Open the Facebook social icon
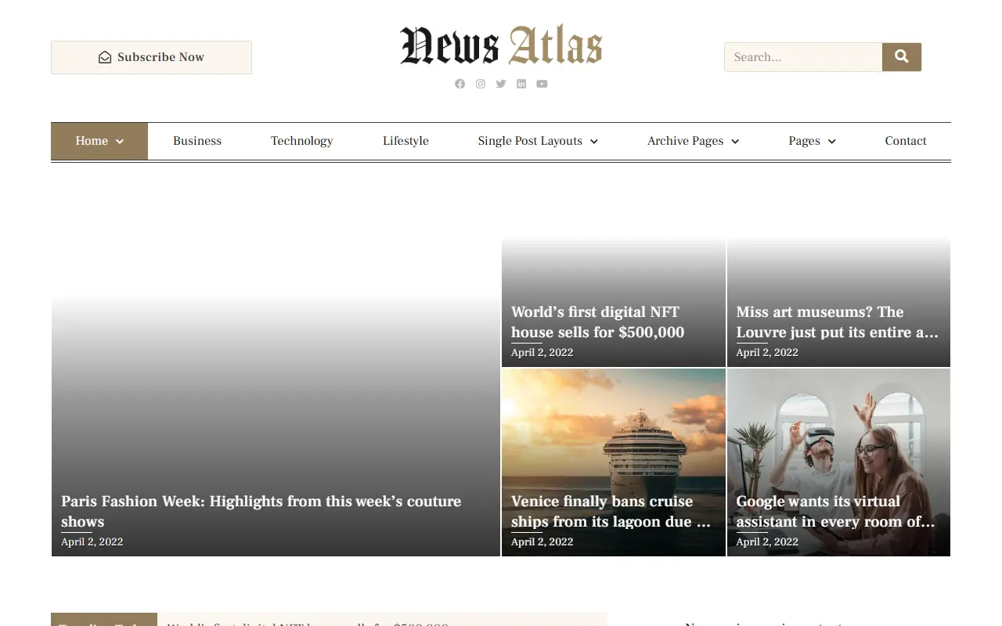Image resolution: width=1002 pixels, height=626 pixels. (x=460, y=84)
